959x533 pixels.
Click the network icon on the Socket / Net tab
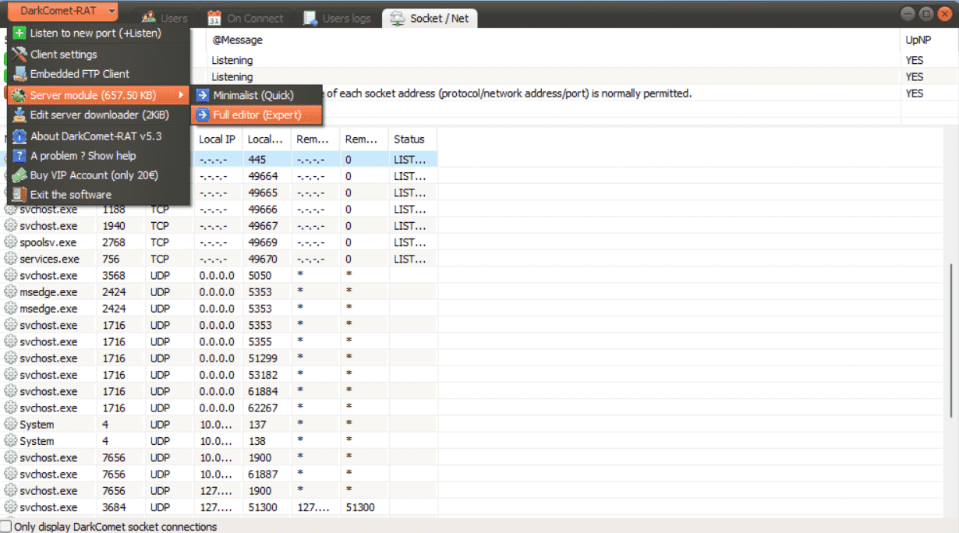pyautogui.click(x=398, y=18)
